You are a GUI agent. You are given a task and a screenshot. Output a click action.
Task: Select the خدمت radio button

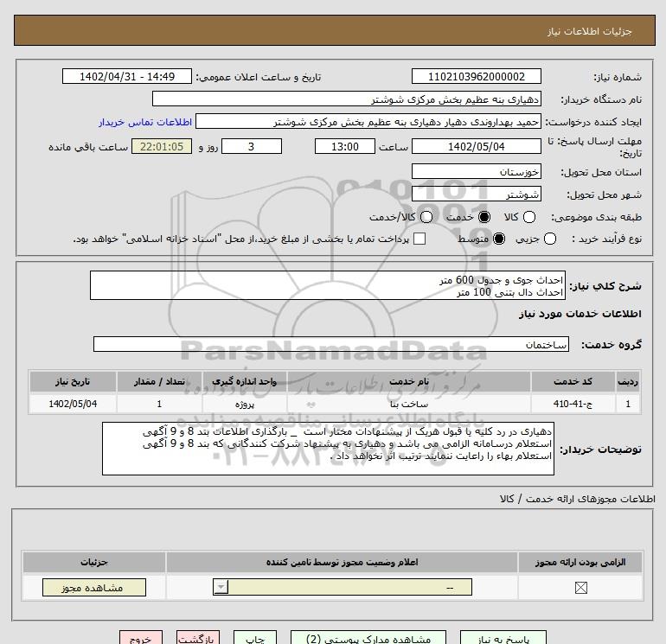(x=483, y=217)
